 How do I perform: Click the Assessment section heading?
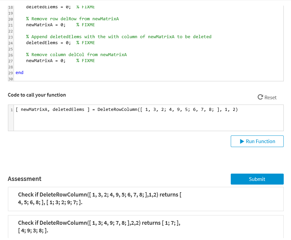tap(24, 179)
